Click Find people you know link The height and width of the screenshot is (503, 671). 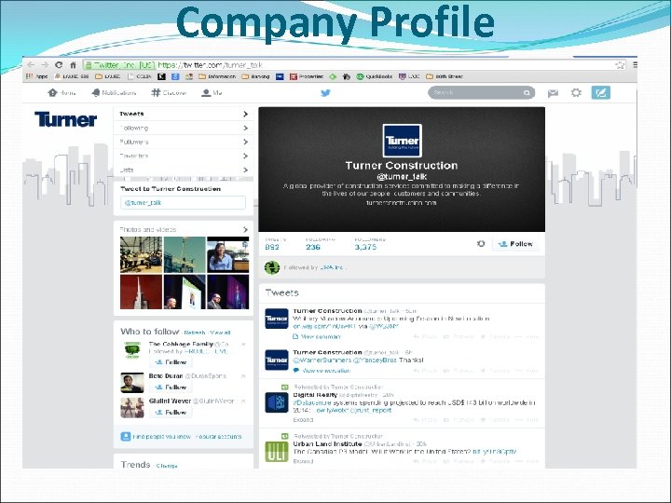(161, 437)
